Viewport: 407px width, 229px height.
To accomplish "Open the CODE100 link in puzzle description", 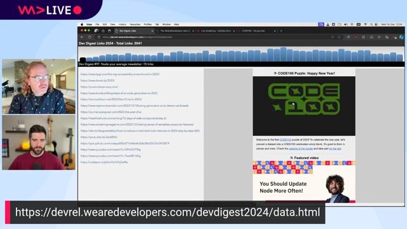I will point(286,140).
